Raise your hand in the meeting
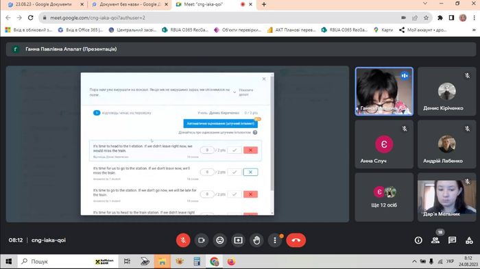 pyautogui.click(x=256, y=240)
